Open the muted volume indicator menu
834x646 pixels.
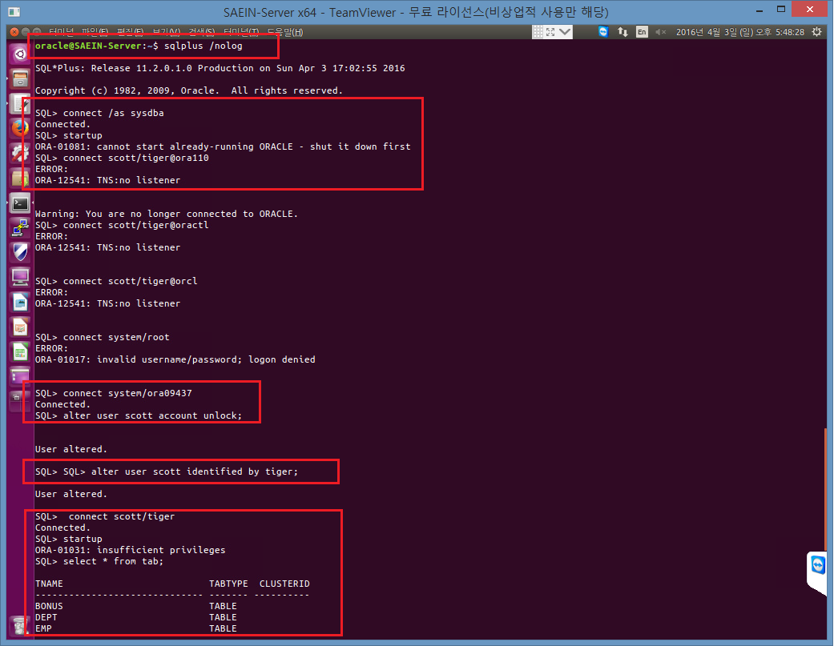click(661, 32)
